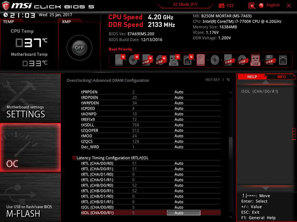Select the highlighted pink hard disk boot icon

[200, 60]
